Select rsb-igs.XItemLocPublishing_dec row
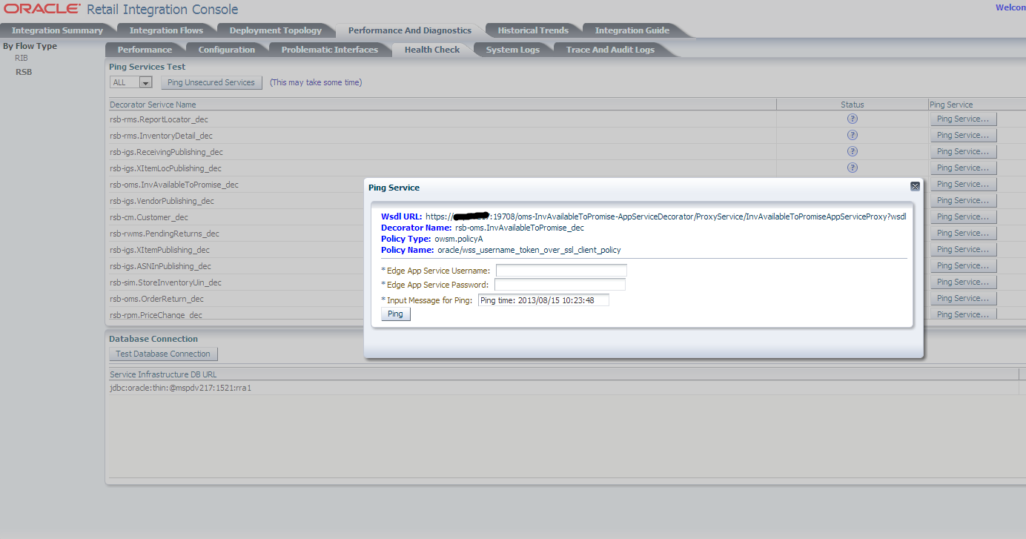 [x=165, y=168]
